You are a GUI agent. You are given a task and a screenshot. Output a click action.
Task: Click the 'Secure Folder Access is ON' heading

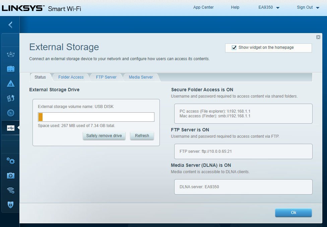click(x=202, y=90)
